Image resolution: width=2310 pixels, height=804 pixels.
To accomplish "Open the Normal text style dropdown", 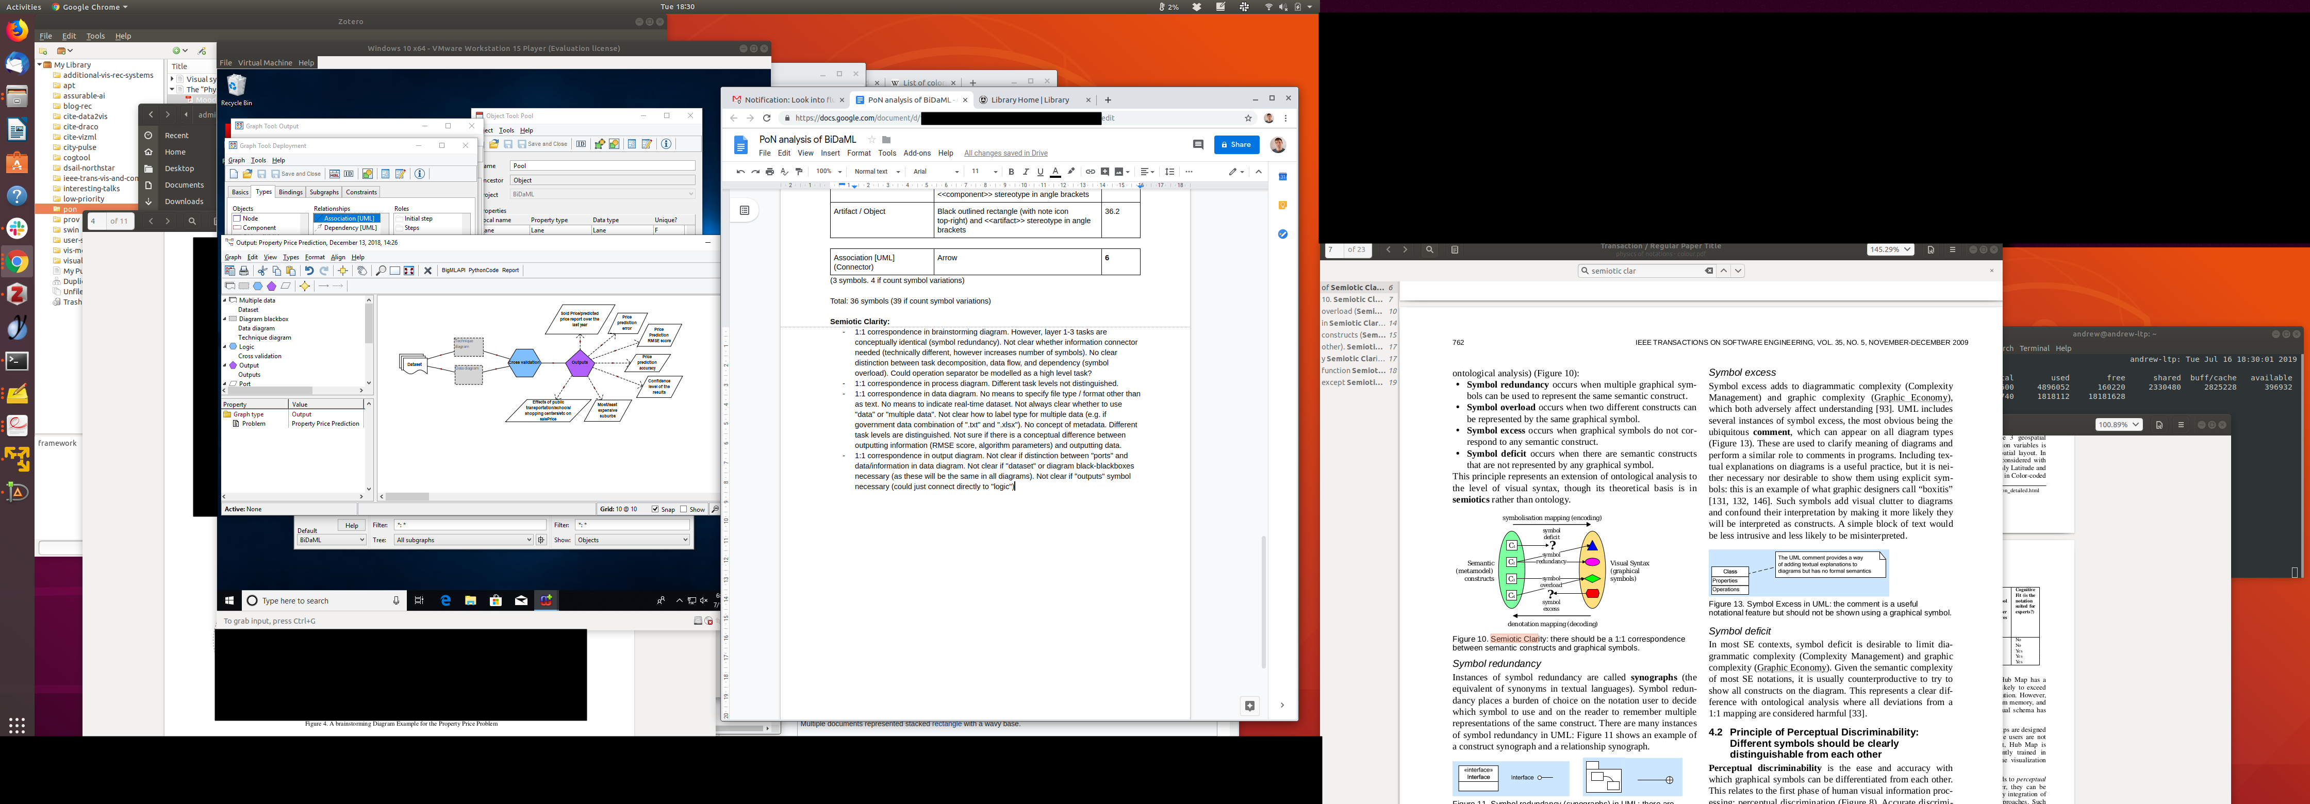I will click(876, 171).
